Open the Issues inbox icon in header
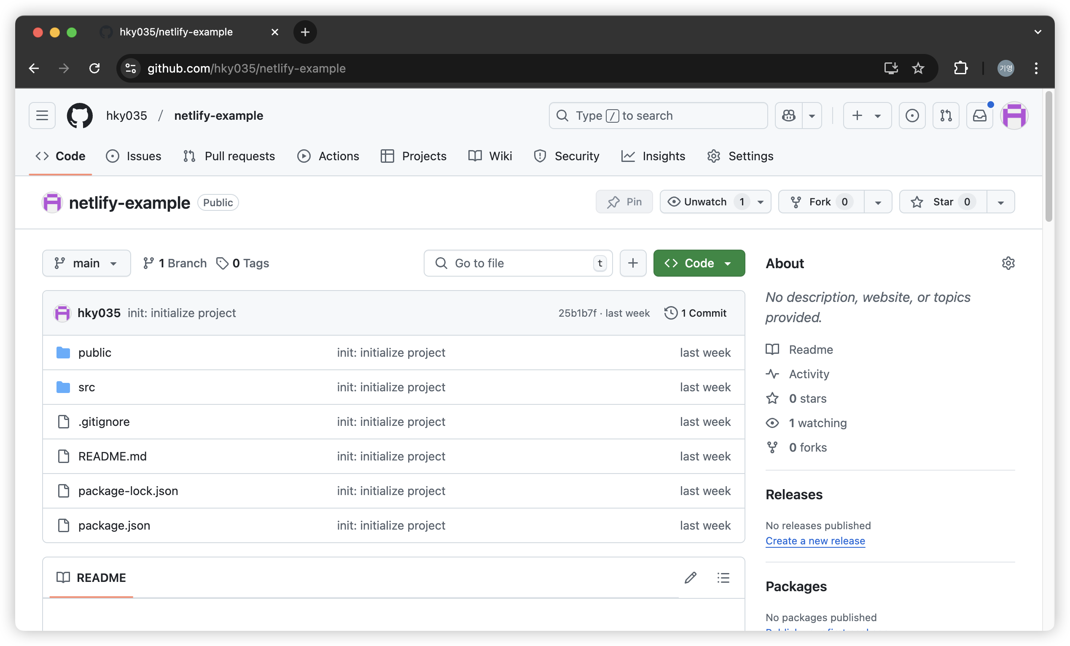 pos(912,116)
